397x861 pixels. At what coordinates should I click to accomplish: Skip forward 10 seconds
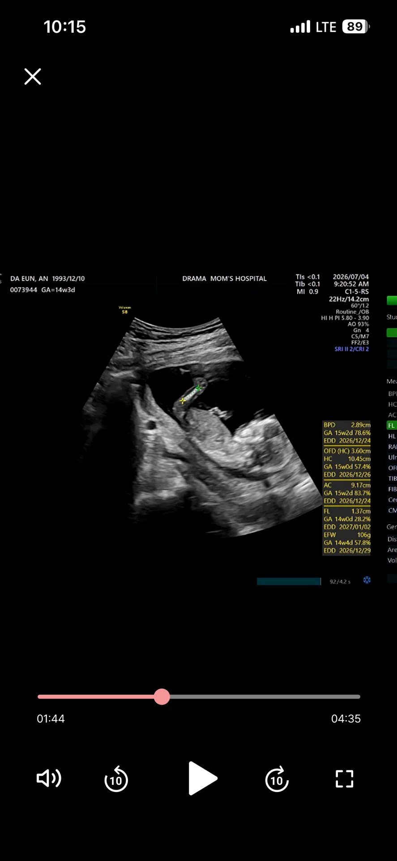tap(277, 779)
